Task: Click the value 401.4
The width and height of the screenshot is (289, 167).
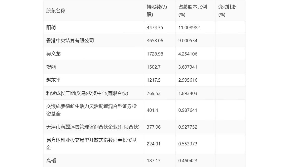Action: [152, 110]
